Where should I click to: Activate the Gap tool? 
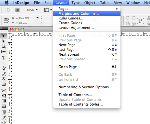[4, 52]
